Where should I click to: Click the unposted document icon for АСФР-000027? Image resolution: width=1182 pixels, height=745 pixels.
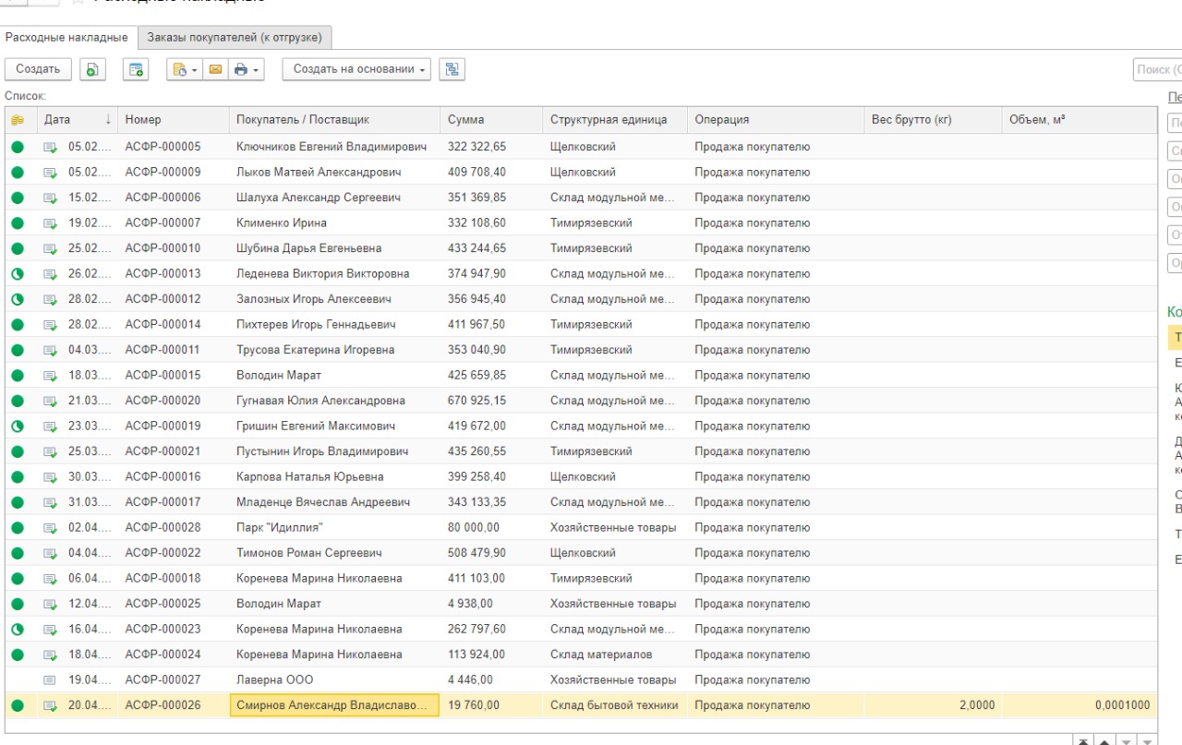(50, 680)
